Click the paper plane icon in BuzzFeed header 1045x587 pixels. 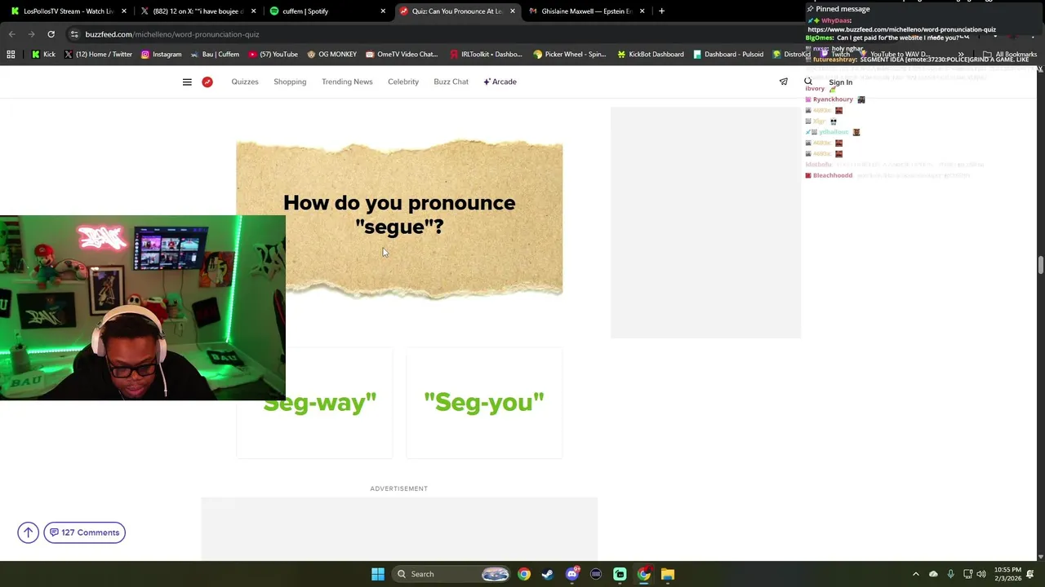click(x=784, y=82)
